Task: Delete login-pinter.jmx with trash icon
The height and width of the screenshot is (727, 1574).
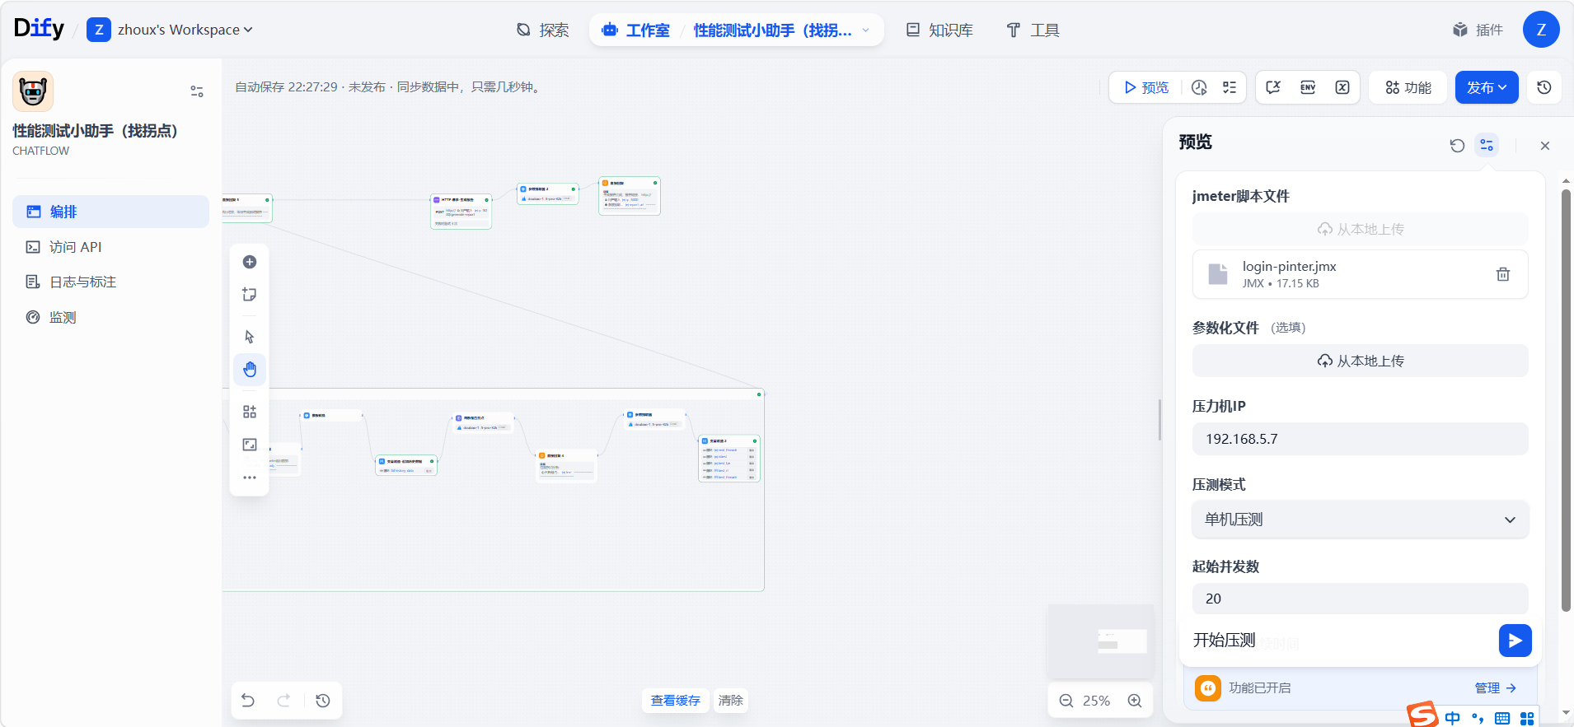Action: point(1502,274)
